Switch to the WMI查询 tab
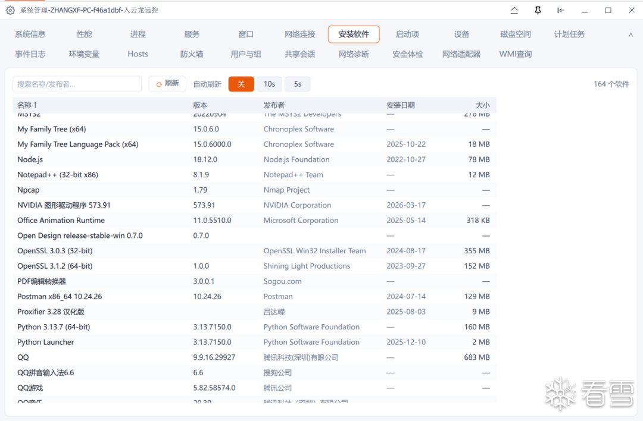Image resolution: width=643 pixels, height=421 pixels. click(x=516, y=54)
